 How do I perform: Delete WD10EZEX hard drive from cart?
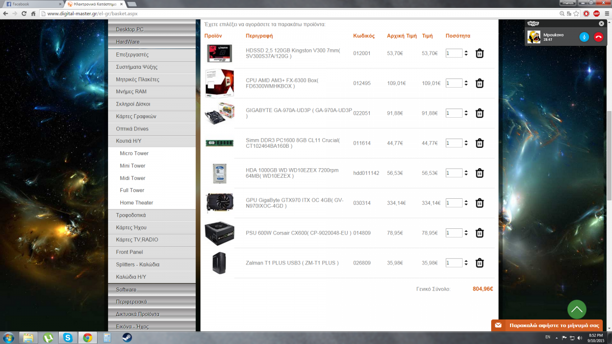(x=479, y=173)
